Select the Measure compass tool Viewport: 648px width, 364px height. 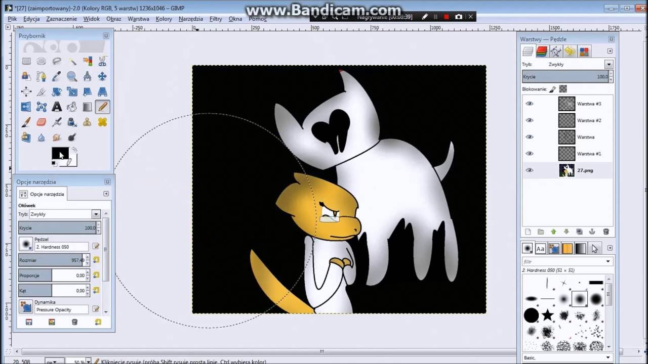(x=87, y=76)
